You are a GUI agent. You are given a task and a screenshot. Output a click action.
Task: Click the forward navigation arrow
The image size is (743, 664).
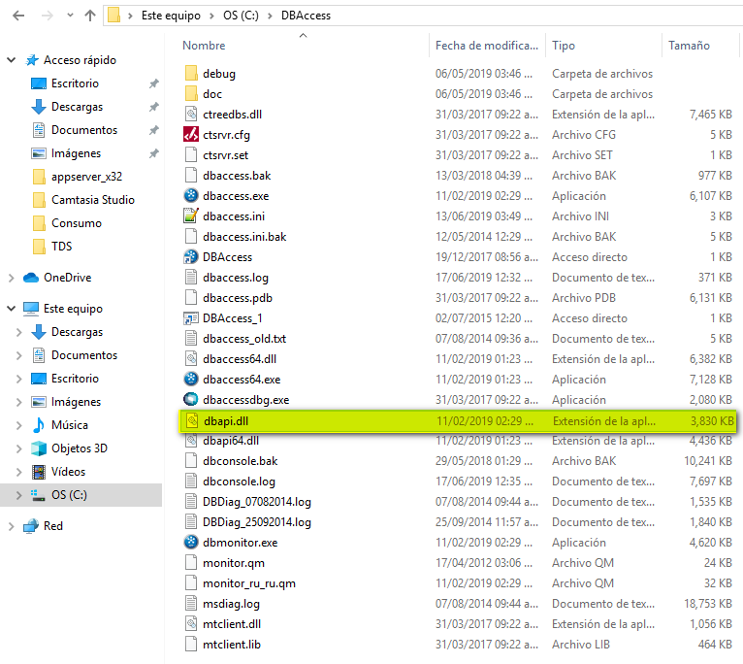48,16
